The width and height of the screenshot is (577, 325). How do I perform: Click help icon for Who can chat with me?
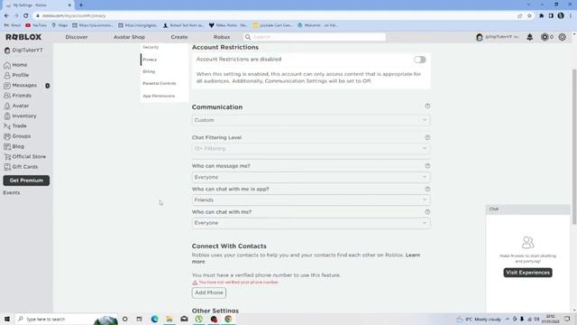point(427,212)
